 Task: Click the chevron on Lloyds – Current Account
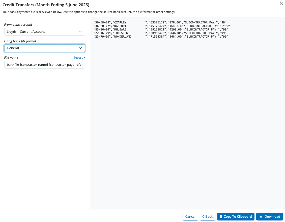(x=80, y=31)
